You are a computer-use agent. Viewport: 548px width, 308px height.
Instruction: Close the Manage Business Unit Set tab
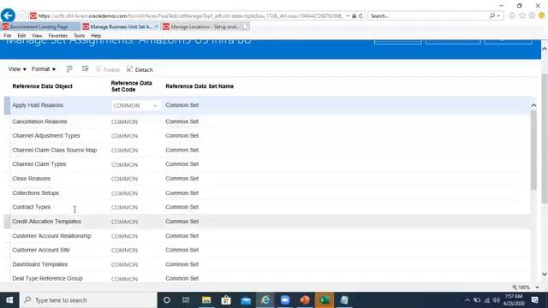[156, 27]
